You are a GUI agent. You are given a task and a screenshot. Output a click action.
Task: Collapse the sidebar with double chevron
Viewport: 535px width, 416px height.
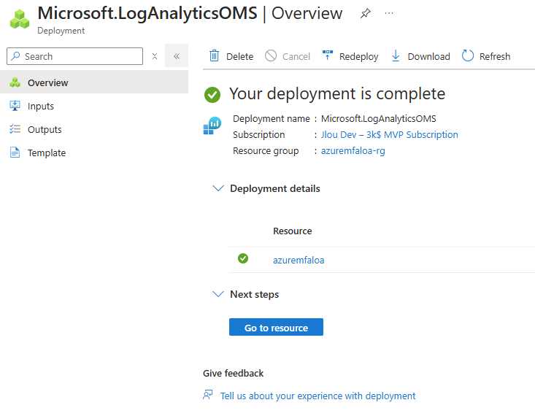coord(177,56)
